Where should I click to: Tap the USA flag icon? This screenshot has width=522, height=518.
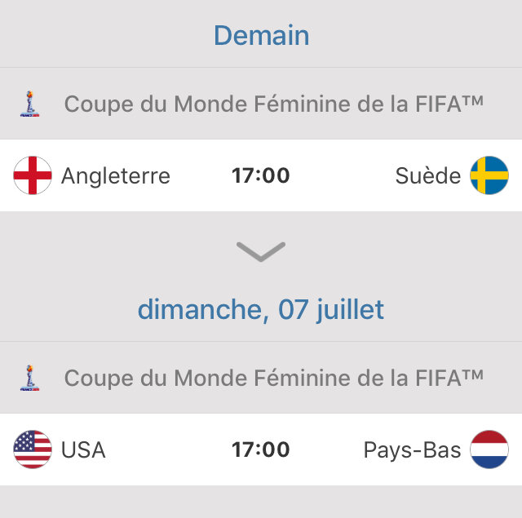tap(33, 449)
